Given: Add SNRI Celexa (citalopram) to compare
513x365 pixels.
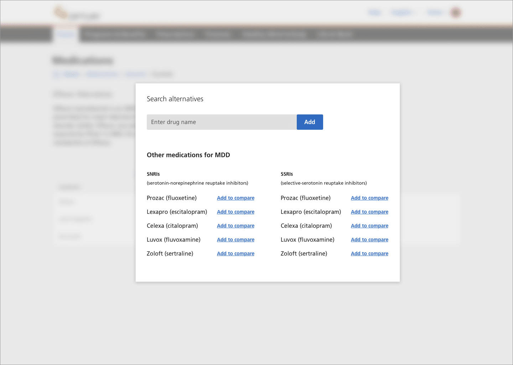Looking at the screenshot, I should click(x=235, y=226).
